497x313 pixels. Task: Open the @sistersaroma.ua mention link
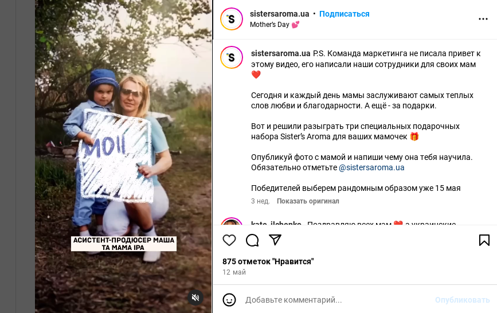point(371,167)
